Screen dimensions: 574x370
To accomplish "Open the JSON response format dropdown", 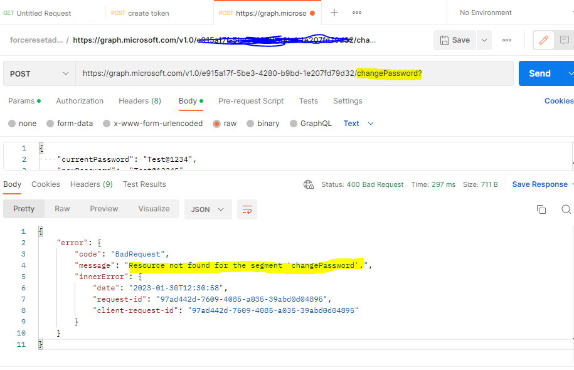I will point(207,209).
